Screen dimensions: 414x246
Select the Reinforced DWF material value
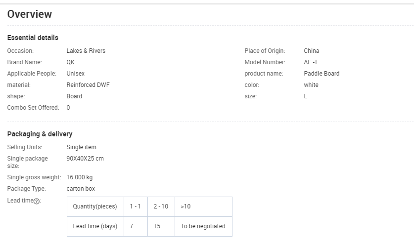[88, 85]
